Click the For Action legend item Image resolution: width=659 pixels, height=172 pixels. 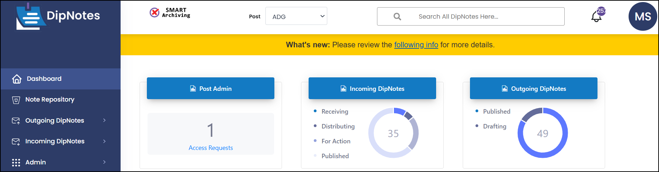(332, 141)
